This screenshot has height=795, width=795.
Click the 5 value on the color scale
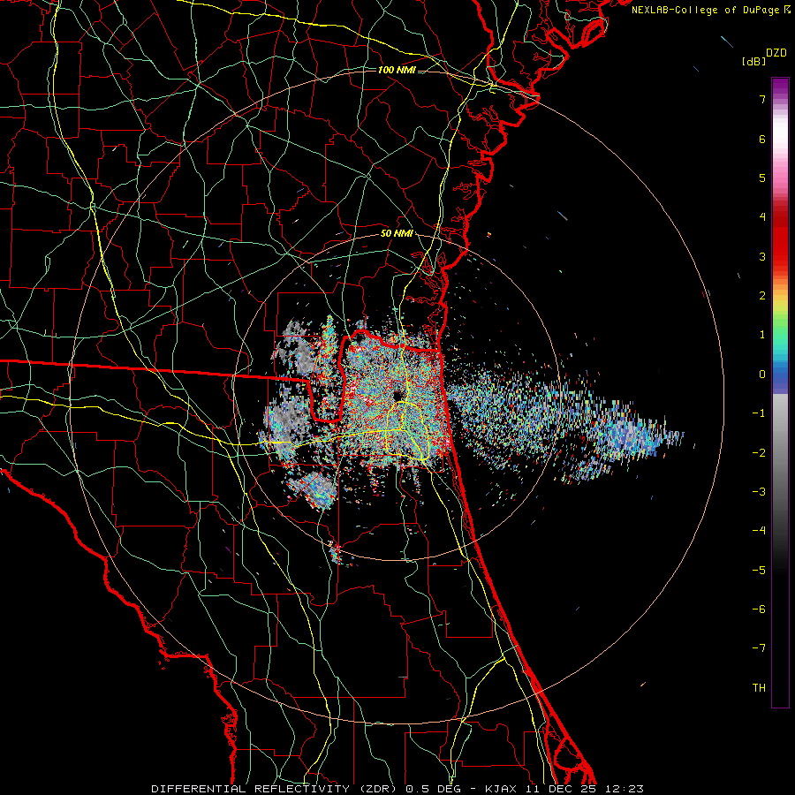(x=762, y=178)
